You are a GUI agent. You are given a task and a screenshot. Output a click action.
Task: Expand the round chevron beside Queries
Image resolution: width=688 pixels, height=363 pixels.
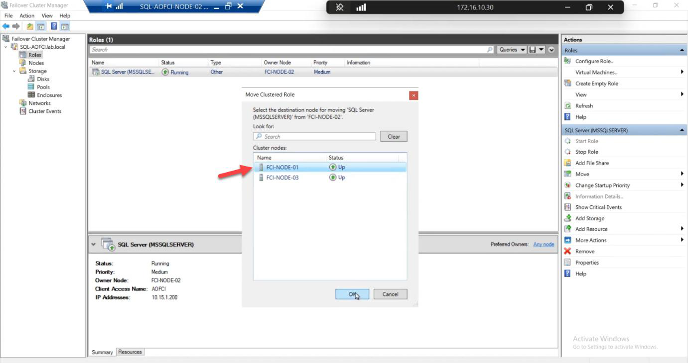pos(551,50)
